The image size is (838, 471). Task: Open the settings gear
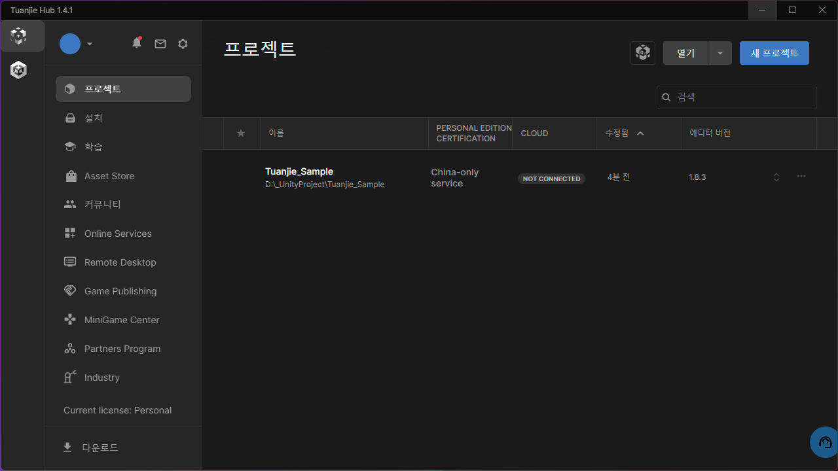click(x=183, y=43)
